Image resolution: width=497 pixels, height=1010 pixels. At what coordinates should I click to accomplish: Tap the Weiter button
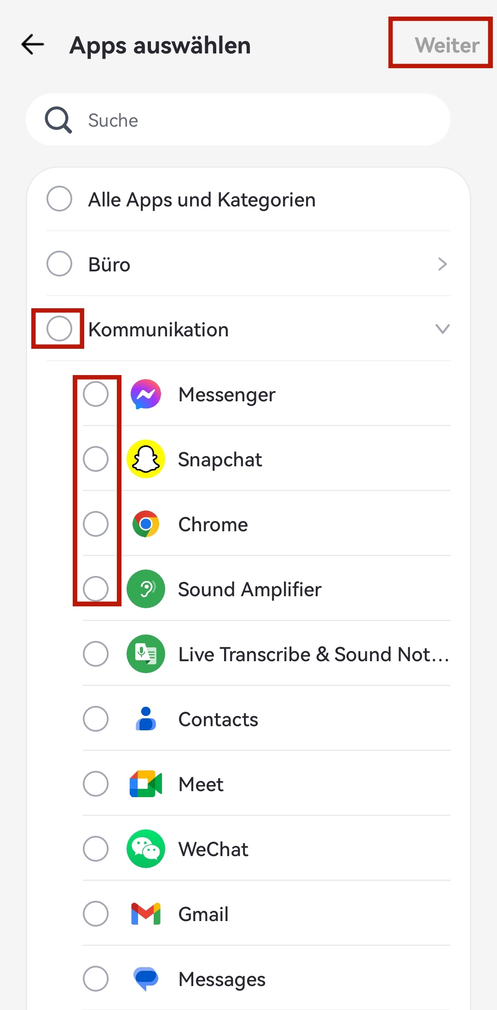pyautogui.click(x=447, y=45)
